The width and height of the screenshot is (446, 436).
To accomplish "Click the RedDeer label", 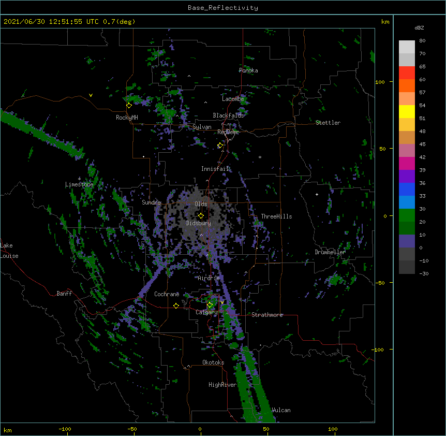I will point(228,132).
